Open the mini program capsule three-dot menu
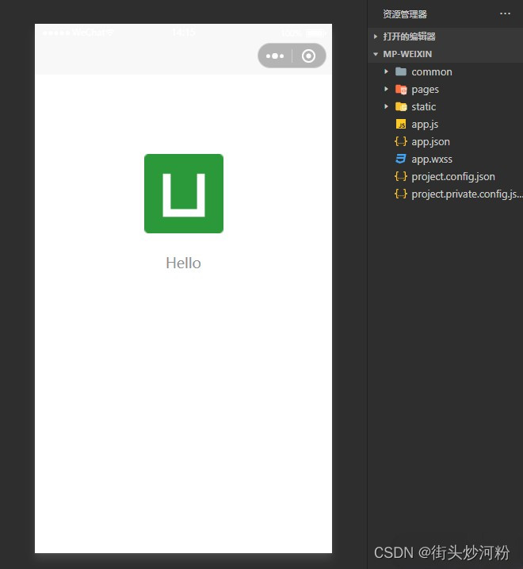Screen dimensions: 523x569 275,56
